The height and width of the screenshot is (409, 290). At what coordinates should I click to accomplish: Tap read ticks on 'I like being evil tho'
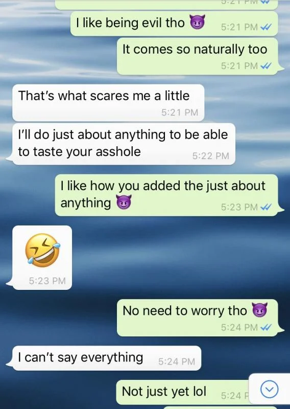267,27
